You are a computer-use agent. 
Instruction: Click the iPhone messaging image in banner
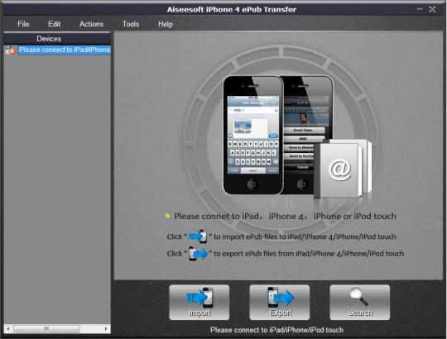click(x=252, y=136)
